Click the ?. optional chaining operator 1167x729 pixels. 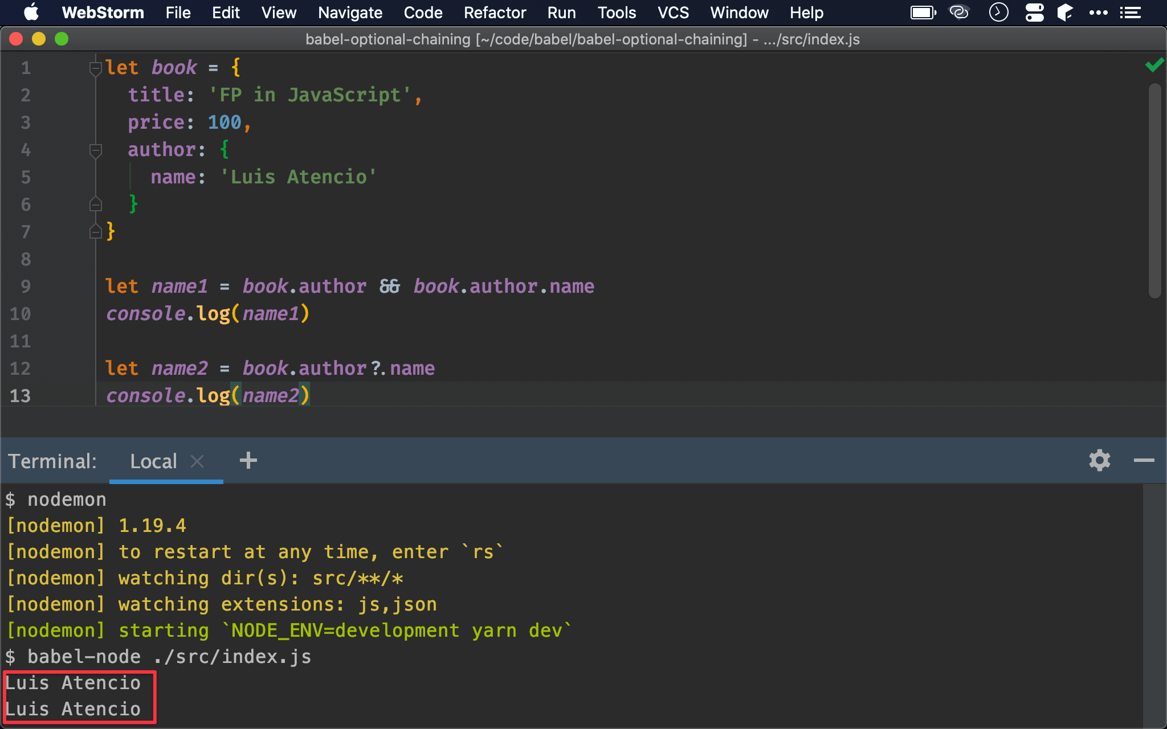(x=378, y=368)
